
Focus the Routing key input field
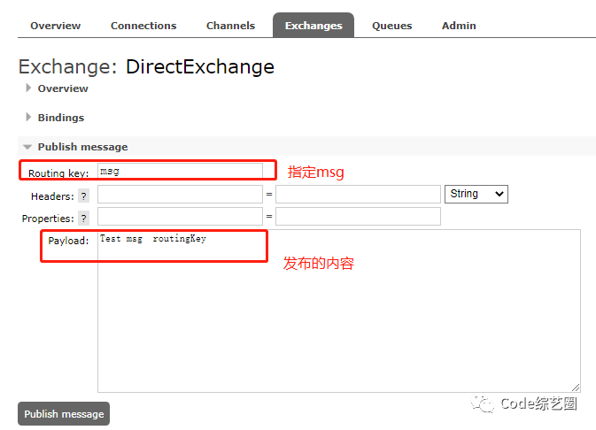coord(180,171)
